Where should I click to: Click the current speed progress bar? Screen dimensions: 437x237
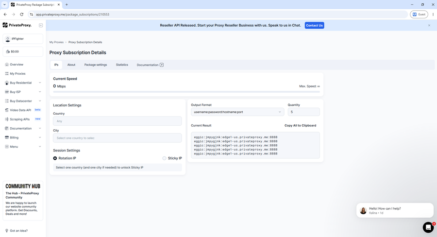tap(186, 91)
